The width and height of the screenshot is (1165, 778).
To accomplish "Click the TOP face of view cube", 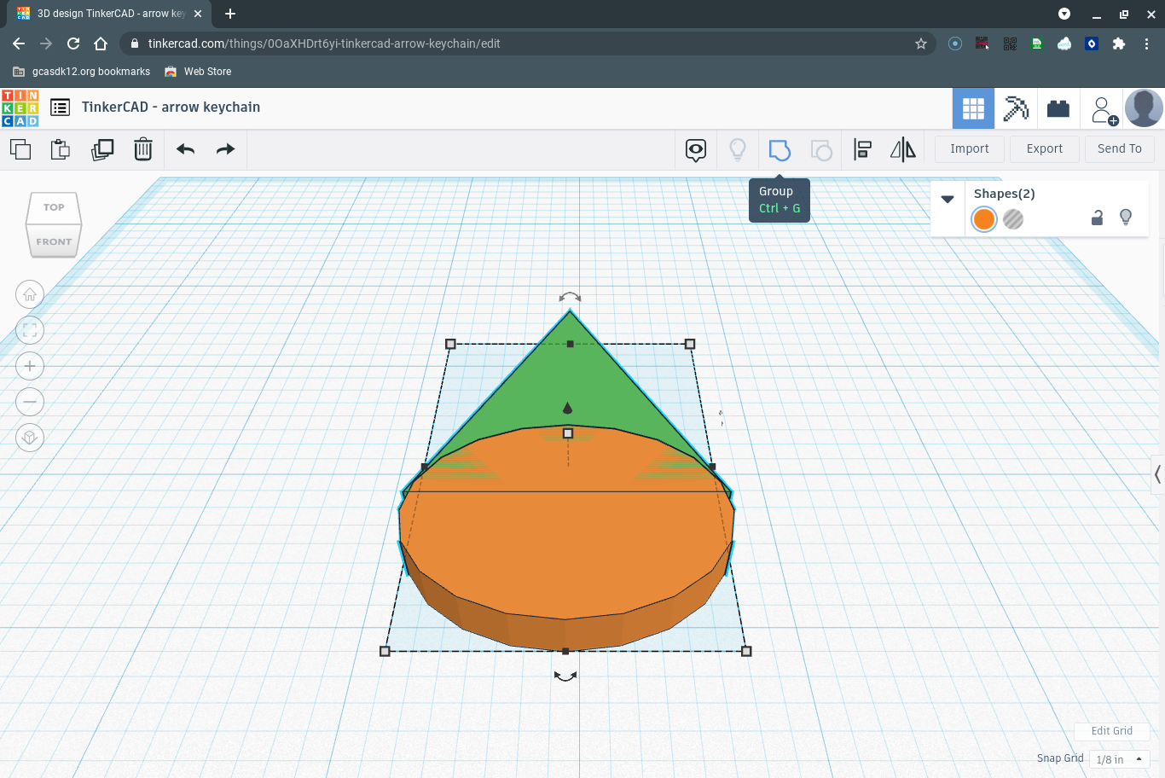I will [54, 207].
